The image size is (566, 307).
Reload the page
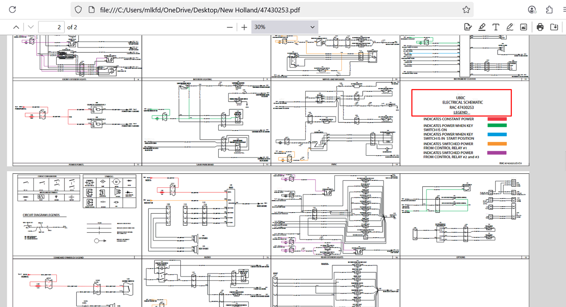[12, 10]
